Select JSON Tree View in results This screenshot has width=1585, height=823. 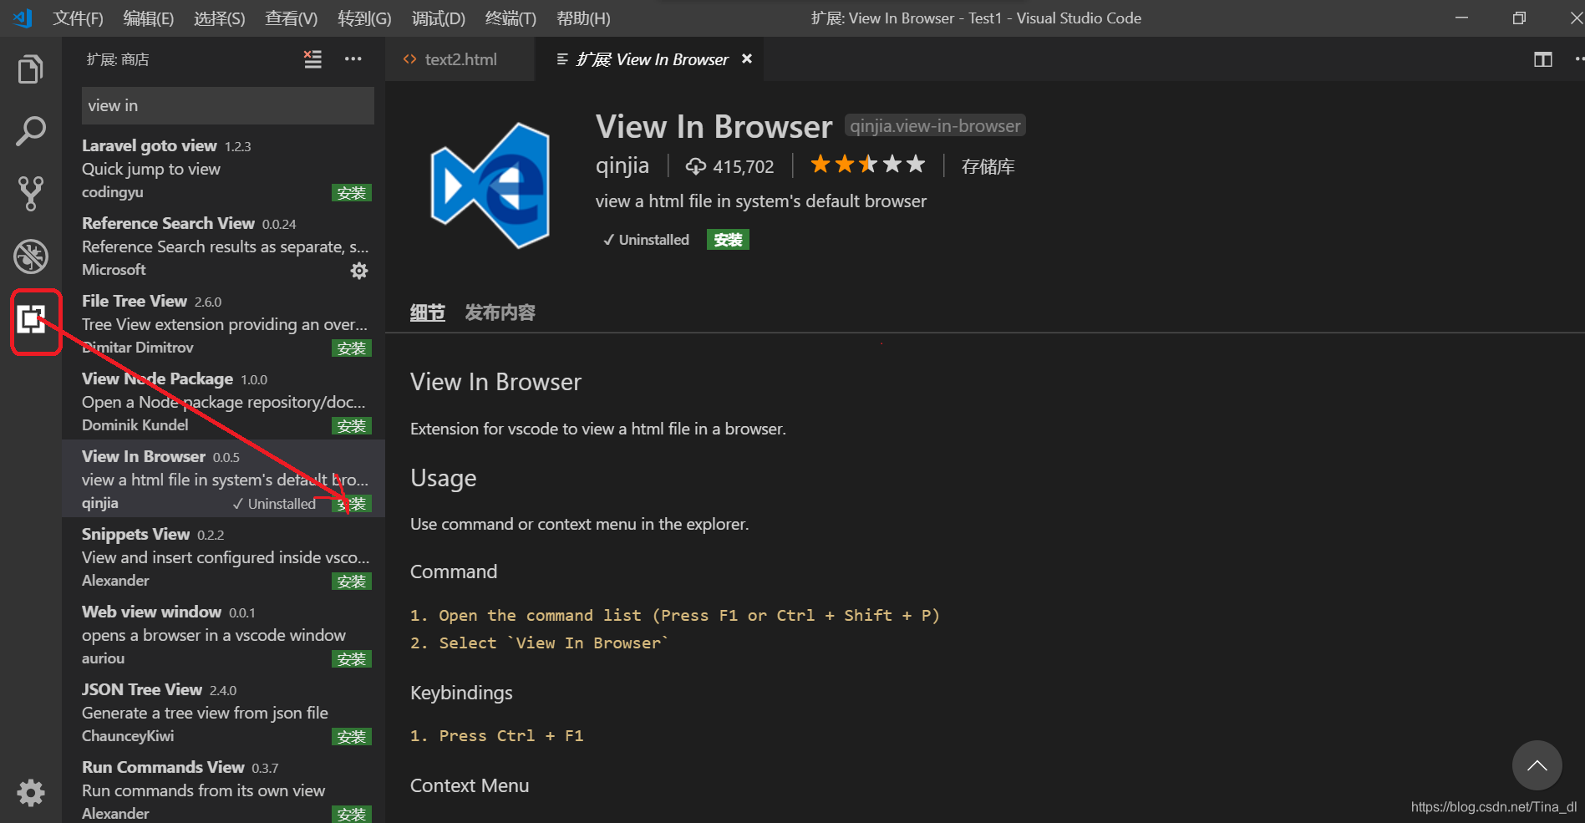224,712
